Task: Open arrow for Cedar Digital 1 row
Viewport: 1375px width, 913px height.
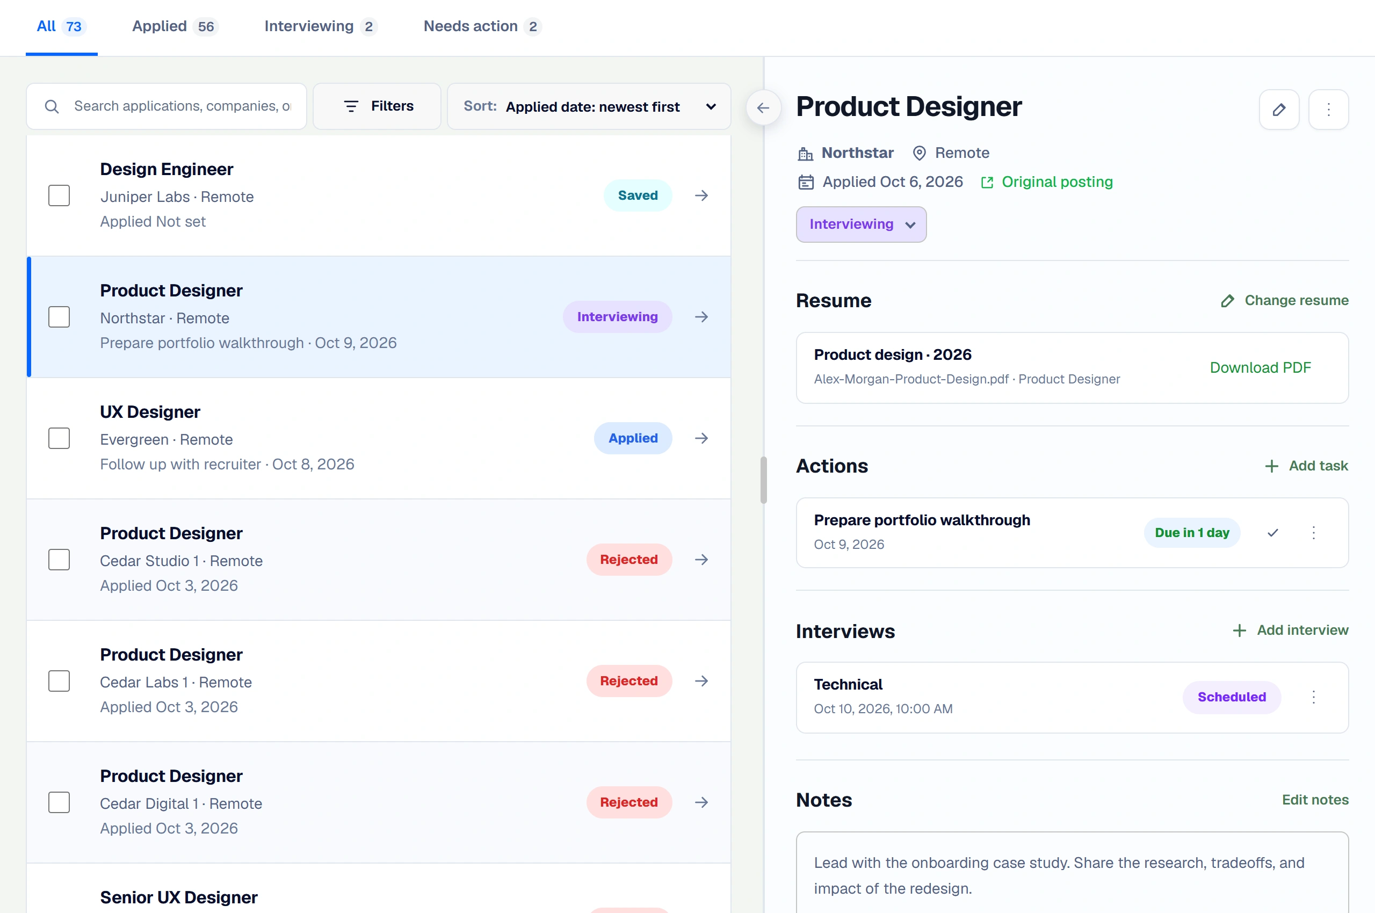Action: 701,802
